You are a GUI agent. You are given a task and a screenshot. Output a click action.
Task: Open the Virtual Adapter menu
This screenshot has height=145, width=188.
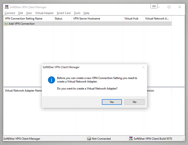tap(44, 13)
